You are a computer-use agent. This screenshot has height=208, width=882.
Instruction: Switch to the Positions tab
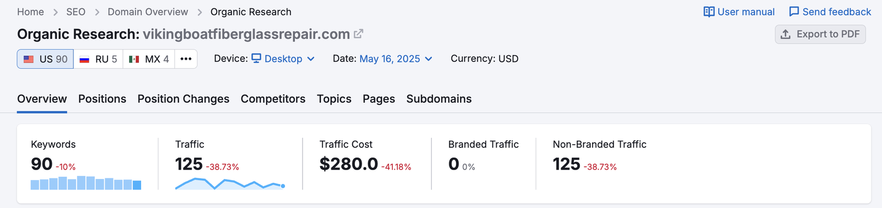pyautogui.click(x=102, y=99)
